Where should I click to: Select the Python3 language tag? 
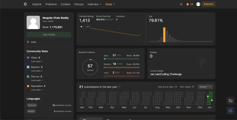[32, 105]
